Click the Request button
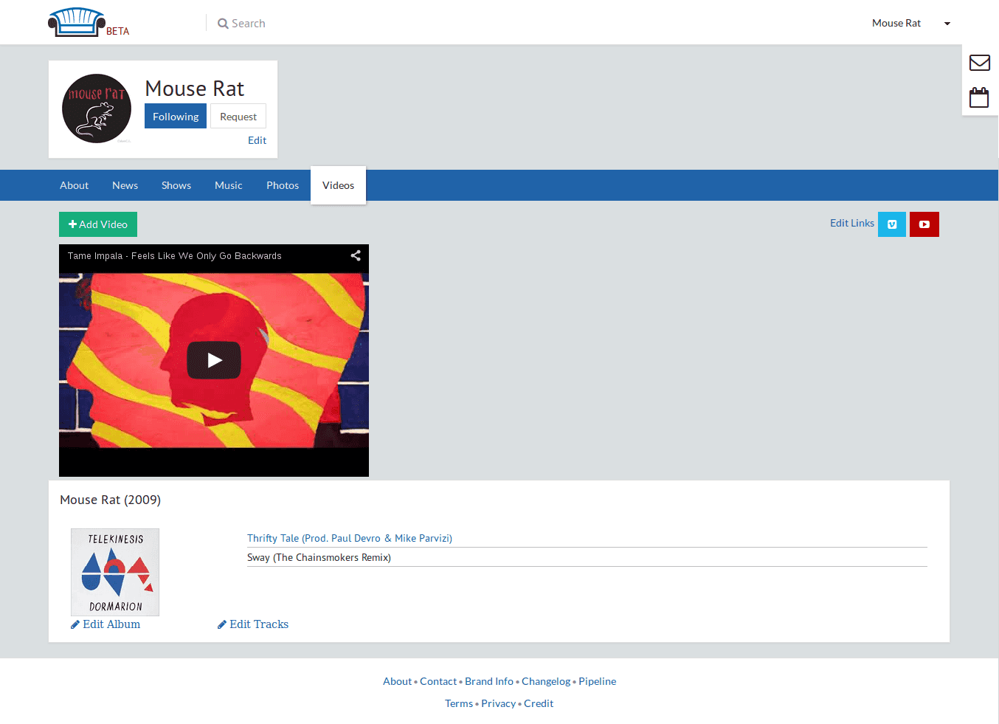Image resolution: width=999 pixels, height=724 pixels. (x=238, y=117)
